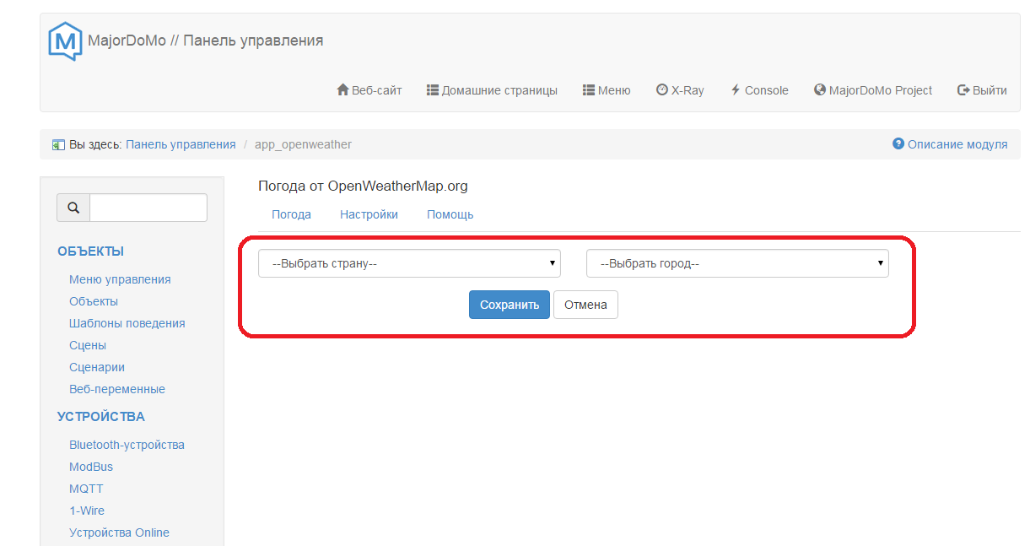
Task: Open Сцены in the sidebar
Action: coord(88,345)
